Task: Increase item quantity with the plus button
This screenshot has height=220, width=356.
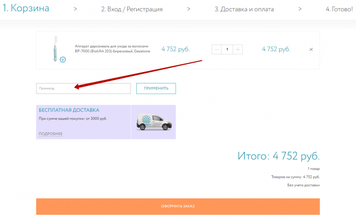Action: click(x=238, y=49)
